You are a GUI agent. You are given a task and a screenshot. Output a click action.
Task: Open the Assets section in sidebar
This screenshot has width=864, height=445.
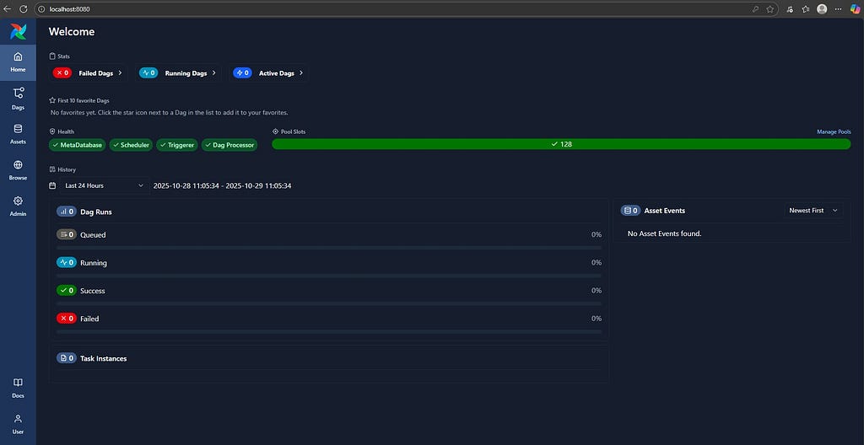[x=18, y=134]
